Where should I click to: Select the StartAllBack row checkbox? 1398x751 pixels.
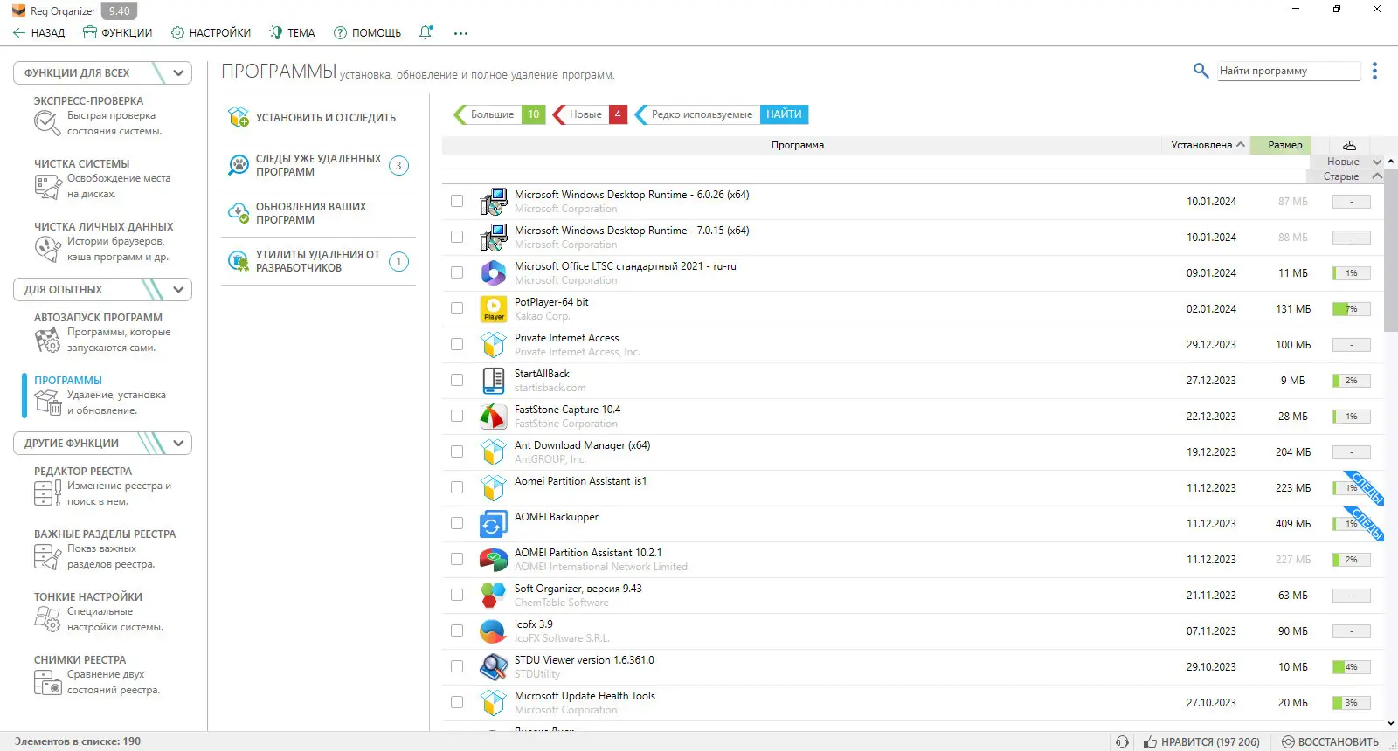[x=457, y=381]
